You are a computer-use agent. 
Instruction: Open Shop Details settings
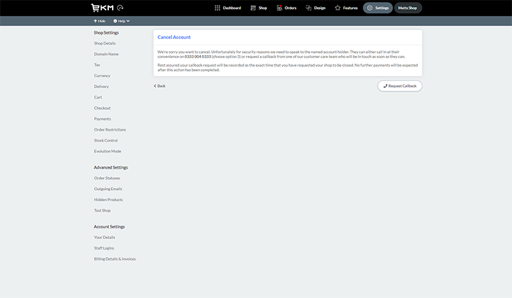105,43
